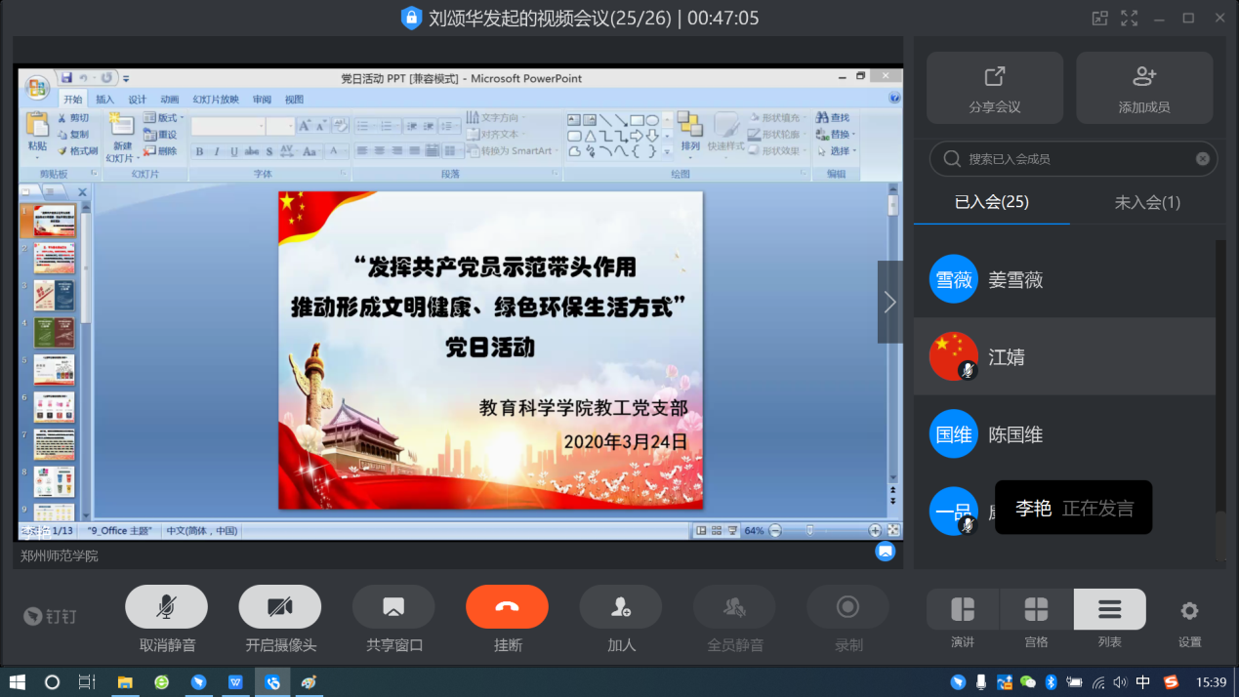This screenshot has height=697, width=1239.
Task: Select the 未入会(1) tab
Action: tap(1147, 202)
